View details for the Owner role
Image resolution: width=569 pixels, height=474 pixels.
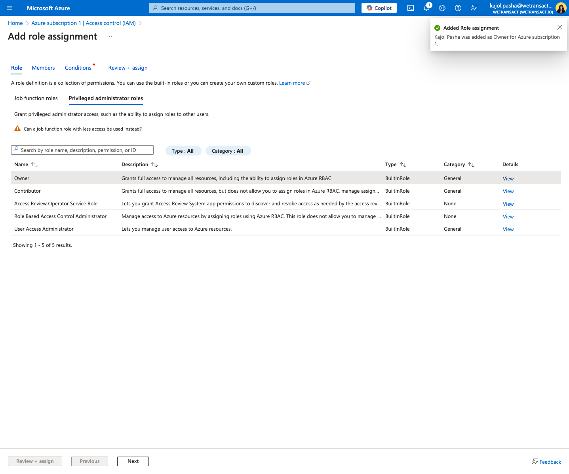[x=508, y=178]
